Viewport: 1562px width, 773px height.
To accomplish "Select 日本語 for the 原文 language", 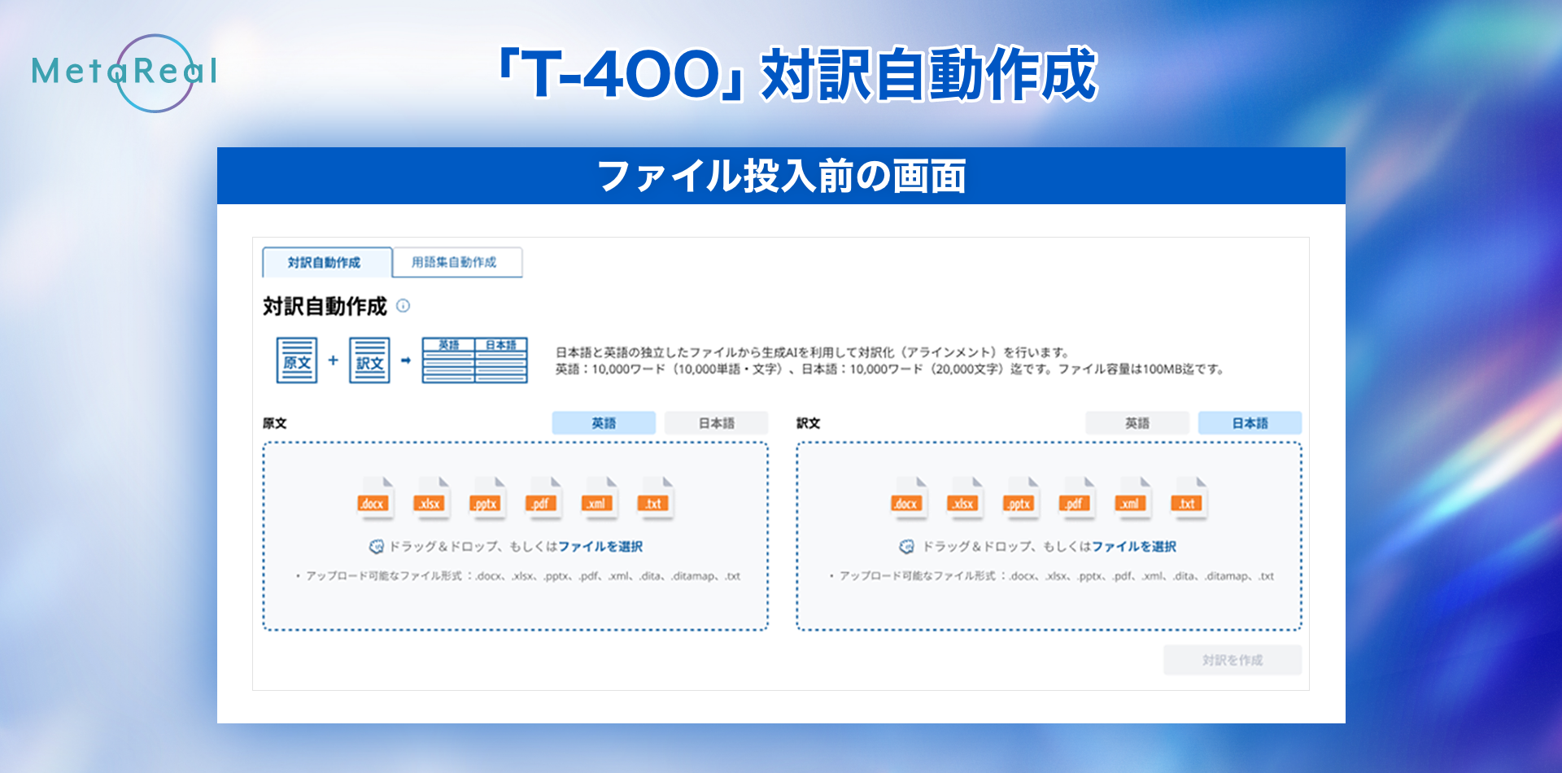I will 717,423.
